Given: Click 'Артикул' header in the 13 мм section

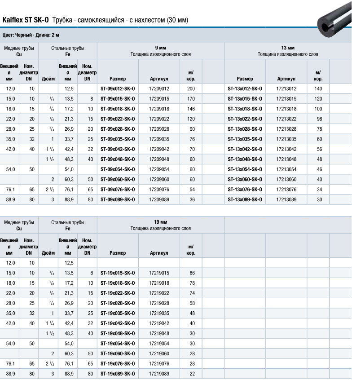Looking at the screenshot, I should click(x=286, y=79).
